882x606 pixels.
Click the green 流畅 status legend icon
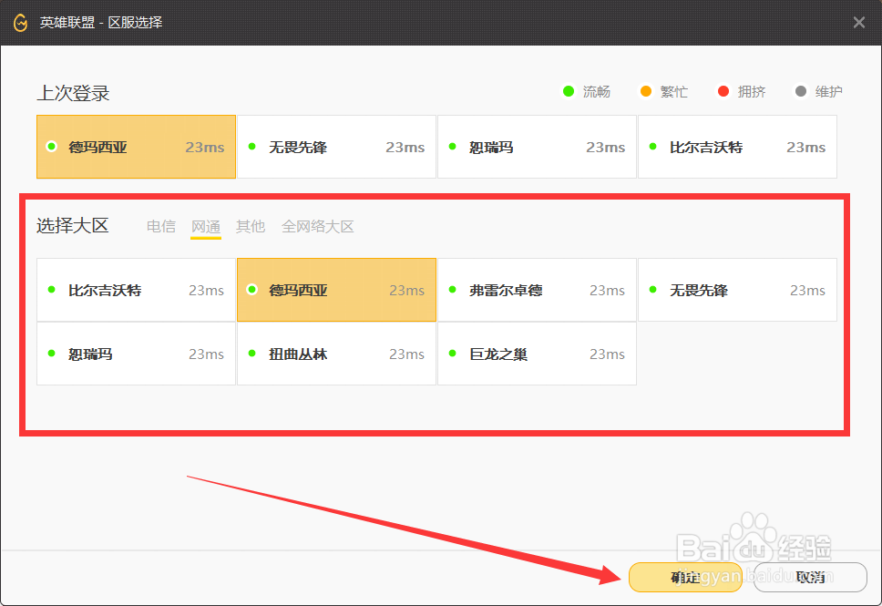(569, 91)
